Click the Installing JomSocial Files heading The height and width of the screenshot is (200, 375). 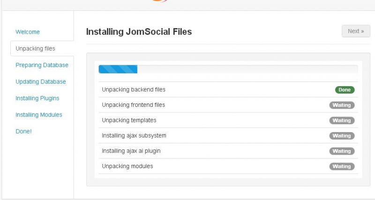coord(139,32)
